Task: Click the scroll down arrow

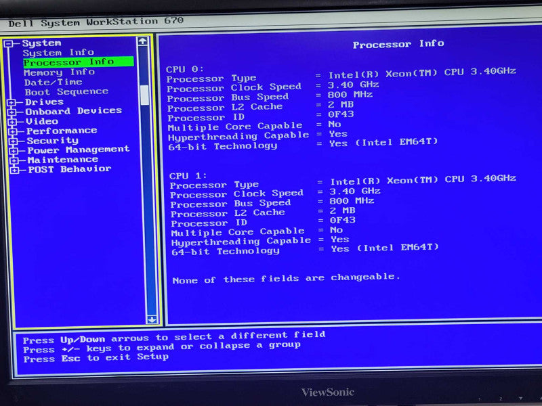Action: (x=152, y=319)
